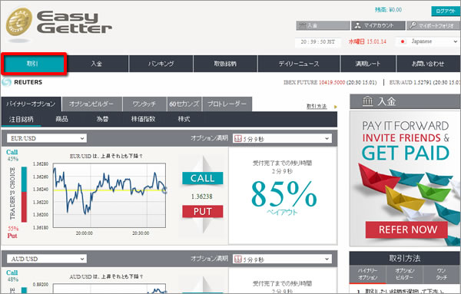Click calendar icon in AUD/USD expiry dropdown
461x294 pixels.
(x=238, y=259)
